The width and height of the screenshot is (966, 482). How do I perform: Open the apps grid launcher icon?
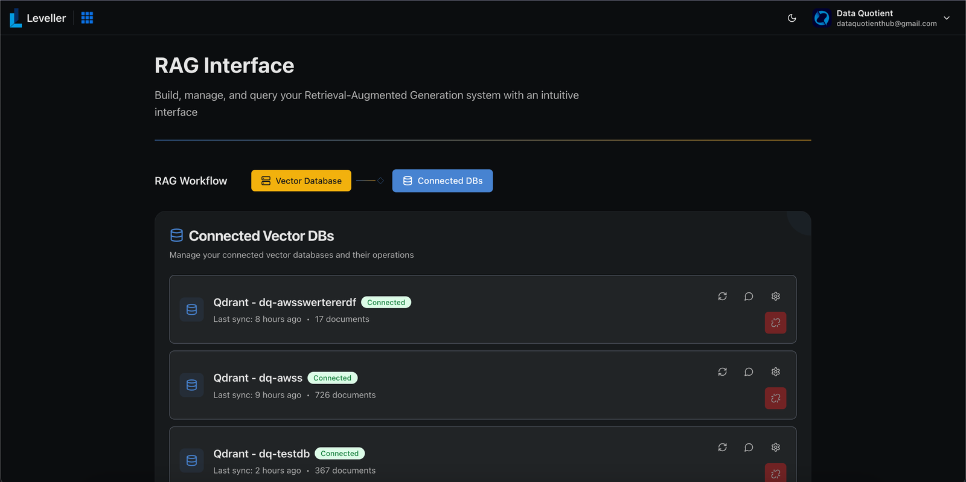coord(87,18)
